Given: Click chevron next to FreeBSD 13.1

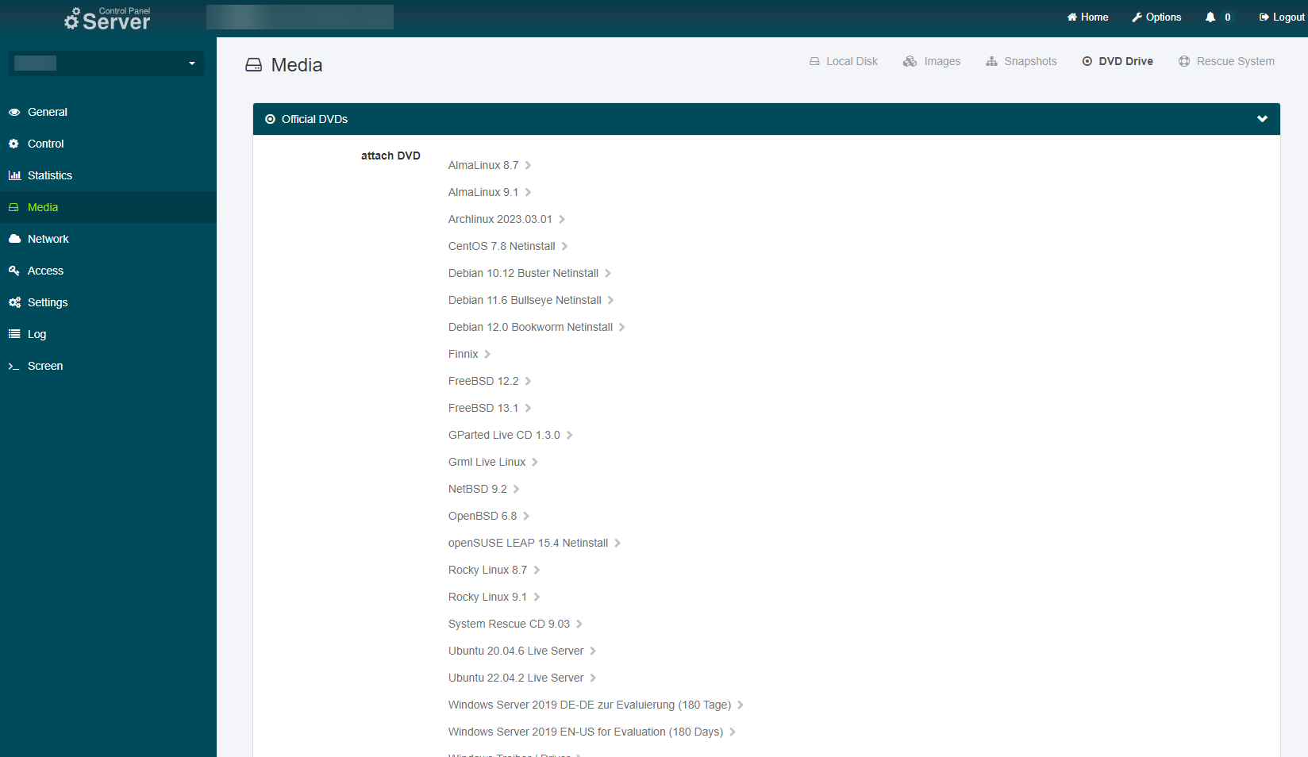Looking at the screenshot, I should click(x=528, y=408).
